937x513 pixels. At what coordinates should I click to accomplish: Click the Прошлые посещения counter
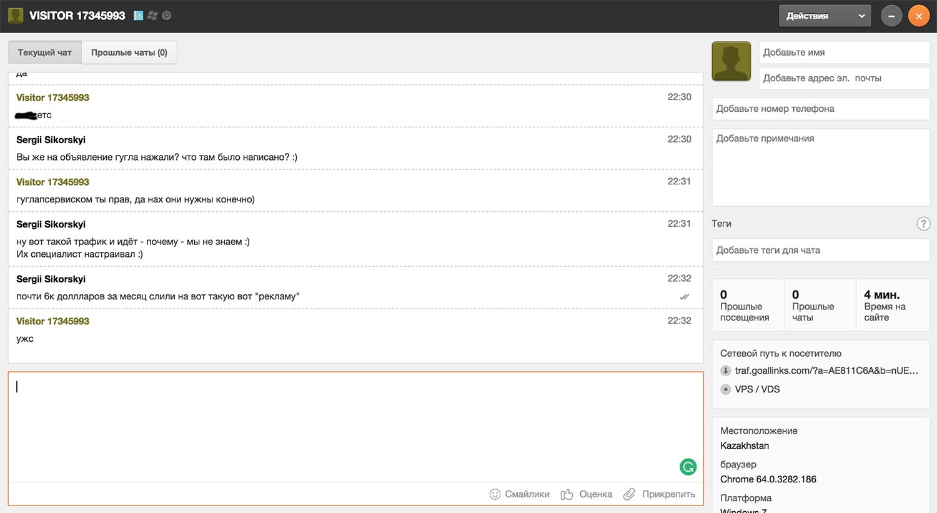(x=748, y=305)
